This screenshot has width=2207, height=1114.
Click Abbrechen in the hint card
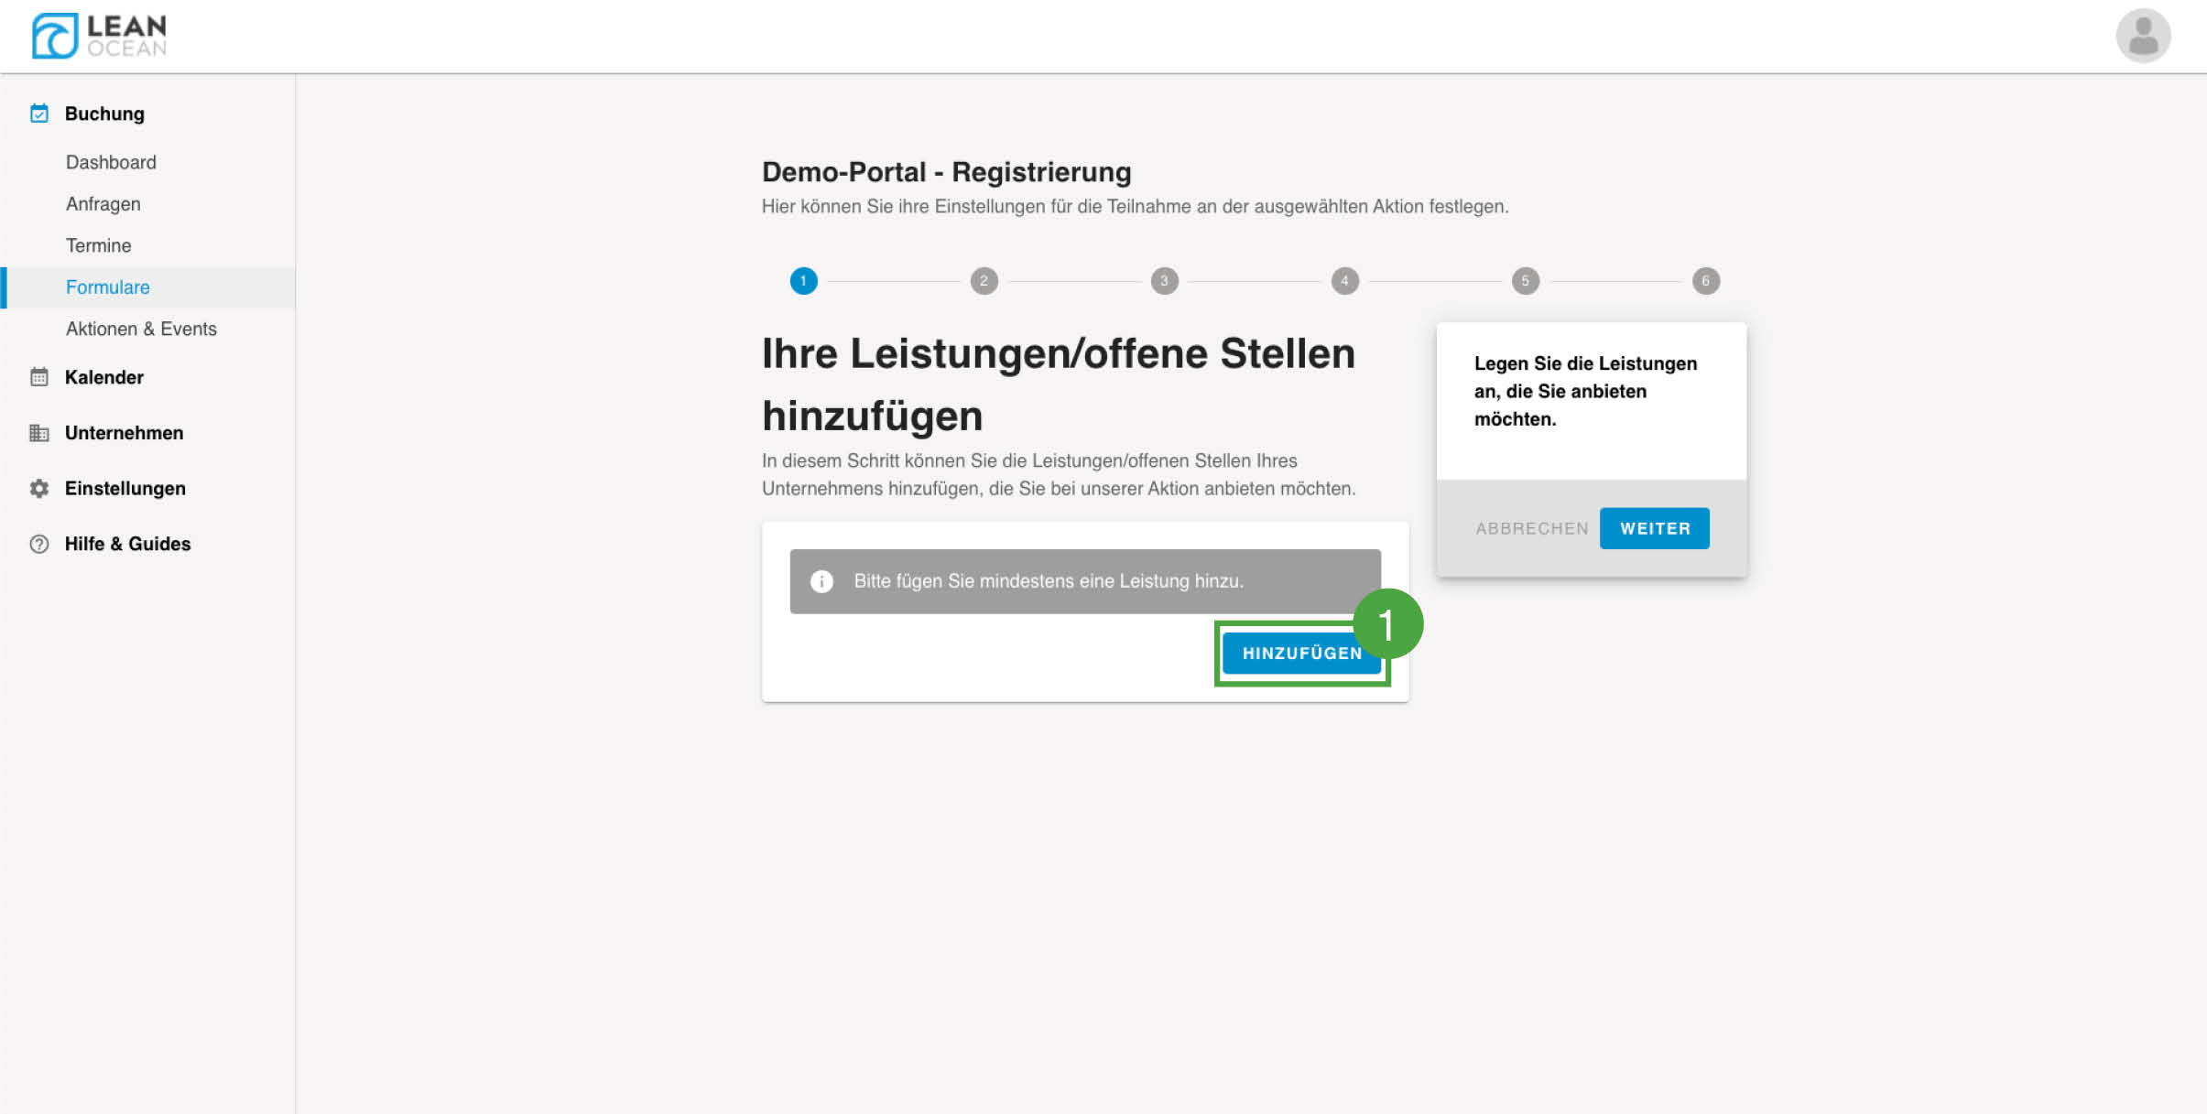(1531, 528)
